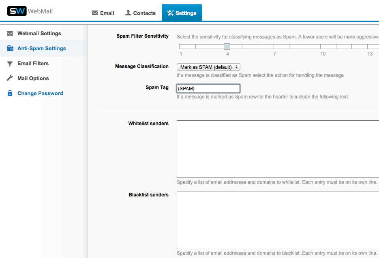Image resolution: width=379 pixels, height=258 pixels.
Task: Click the funnel icon beside Email Filters
Action: click(10, 64)
